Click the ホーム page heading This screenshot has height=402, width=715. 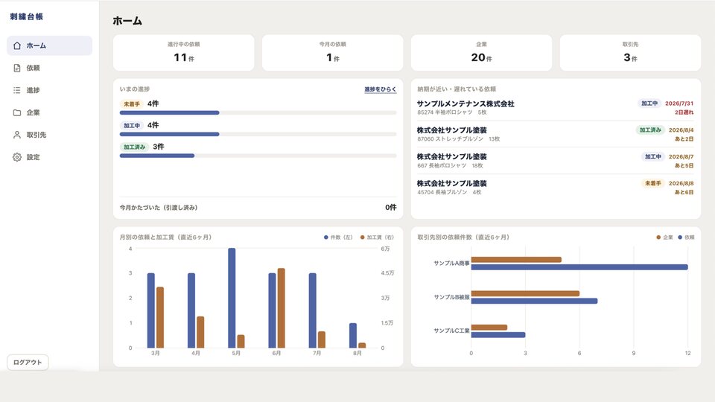click(127, 21)
